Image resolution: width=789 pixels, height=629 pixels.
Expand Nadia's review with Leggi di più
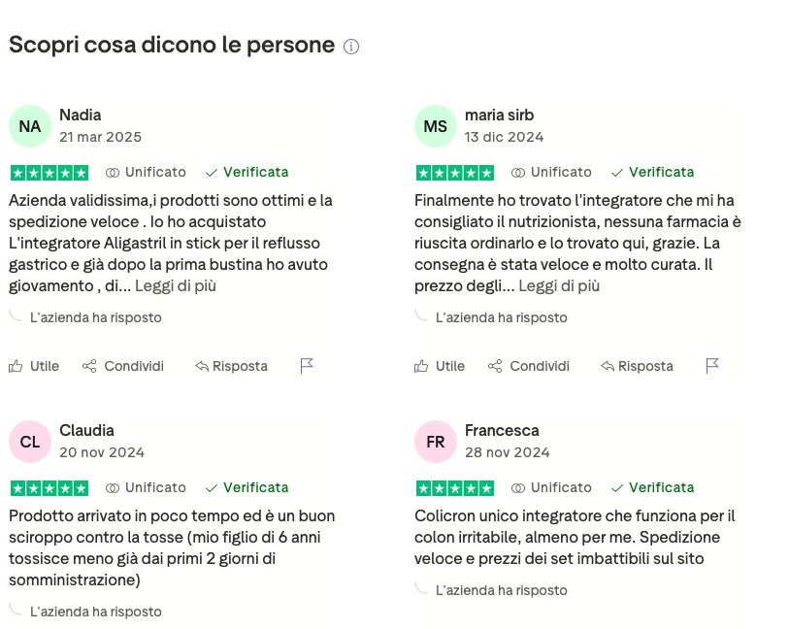click(x=176, y=285)
